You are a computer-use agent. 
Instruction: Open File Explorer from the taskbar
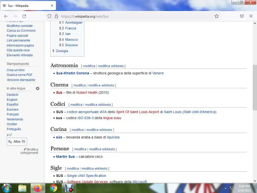point(22,188)
